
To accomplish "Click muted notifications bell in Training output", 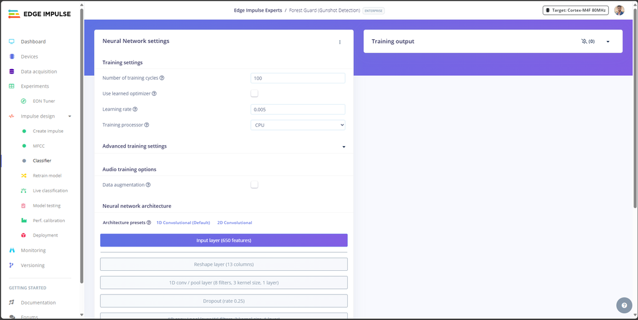I will coord(584,42).
